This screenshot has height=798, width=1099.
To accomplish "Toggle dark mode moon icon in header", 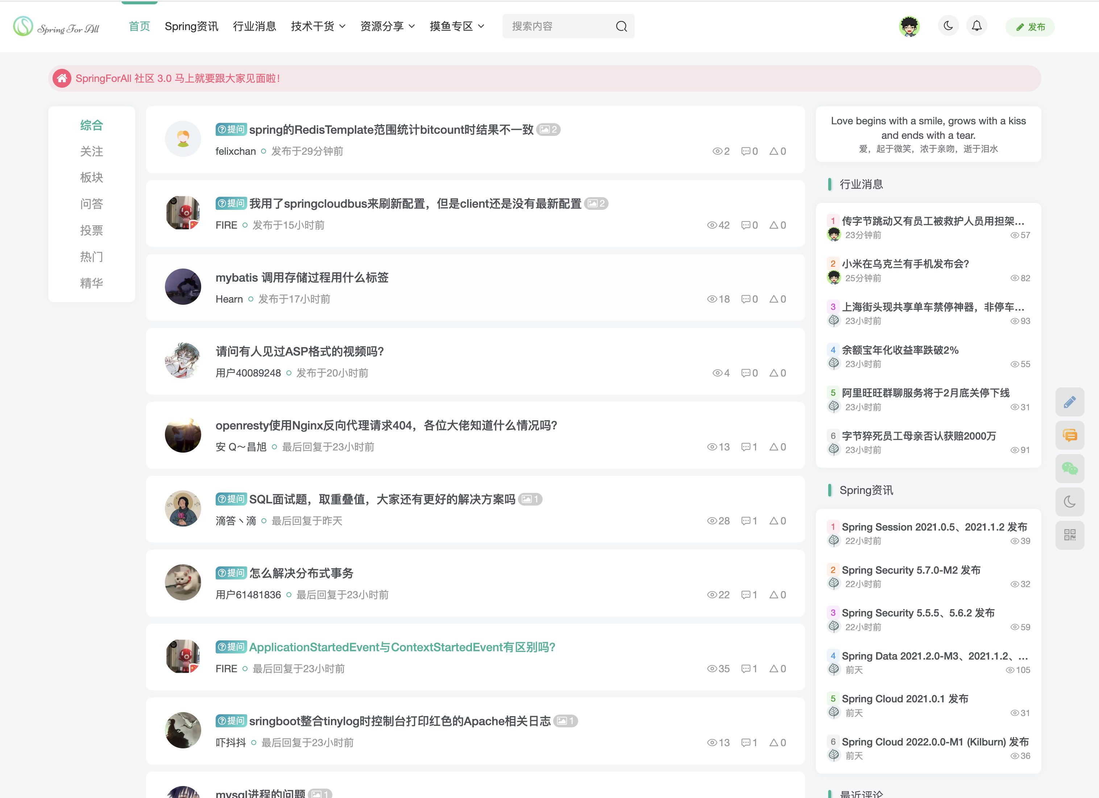I will point(948,26).
